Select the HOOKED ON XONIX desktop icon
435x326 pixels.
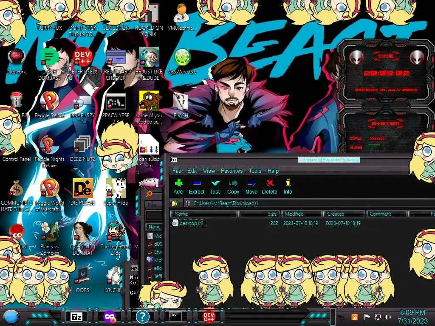click(149, 21)
